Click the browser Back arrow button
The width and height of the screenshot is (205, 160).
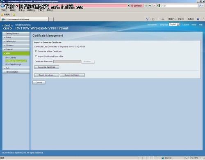point(2,6)
